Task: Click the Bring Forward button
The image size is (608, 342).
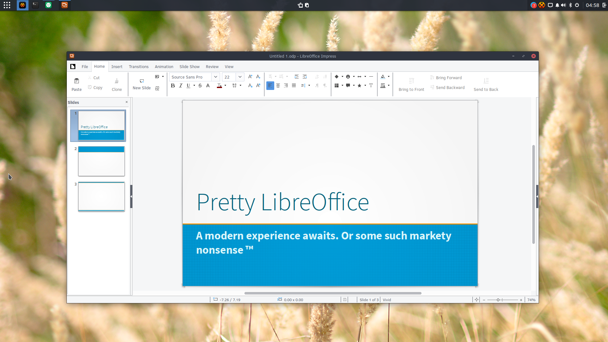Action: [x=446, y=78]
